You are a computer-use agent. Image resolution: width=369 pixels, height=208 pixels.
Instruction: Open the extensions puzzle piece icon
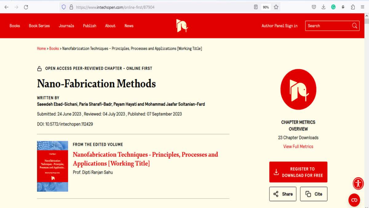[353, 7]
